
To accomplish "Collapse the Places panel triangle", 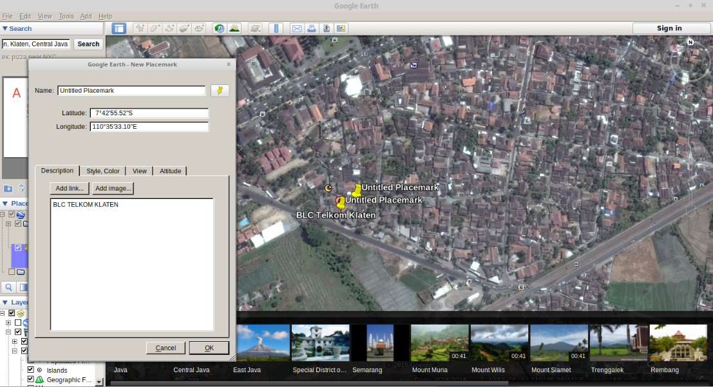I will pos(5,203).
